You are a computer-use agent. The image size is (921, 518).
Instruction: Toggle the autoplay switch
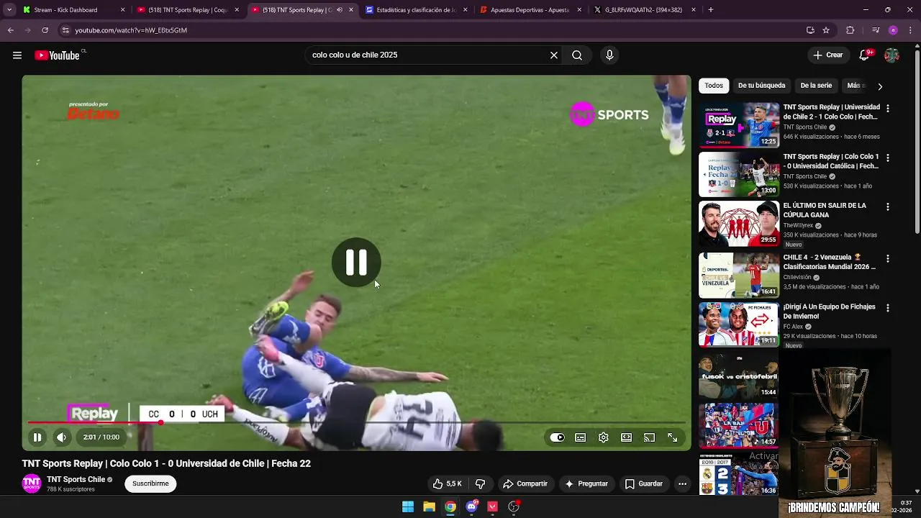(x=558, y=437)
